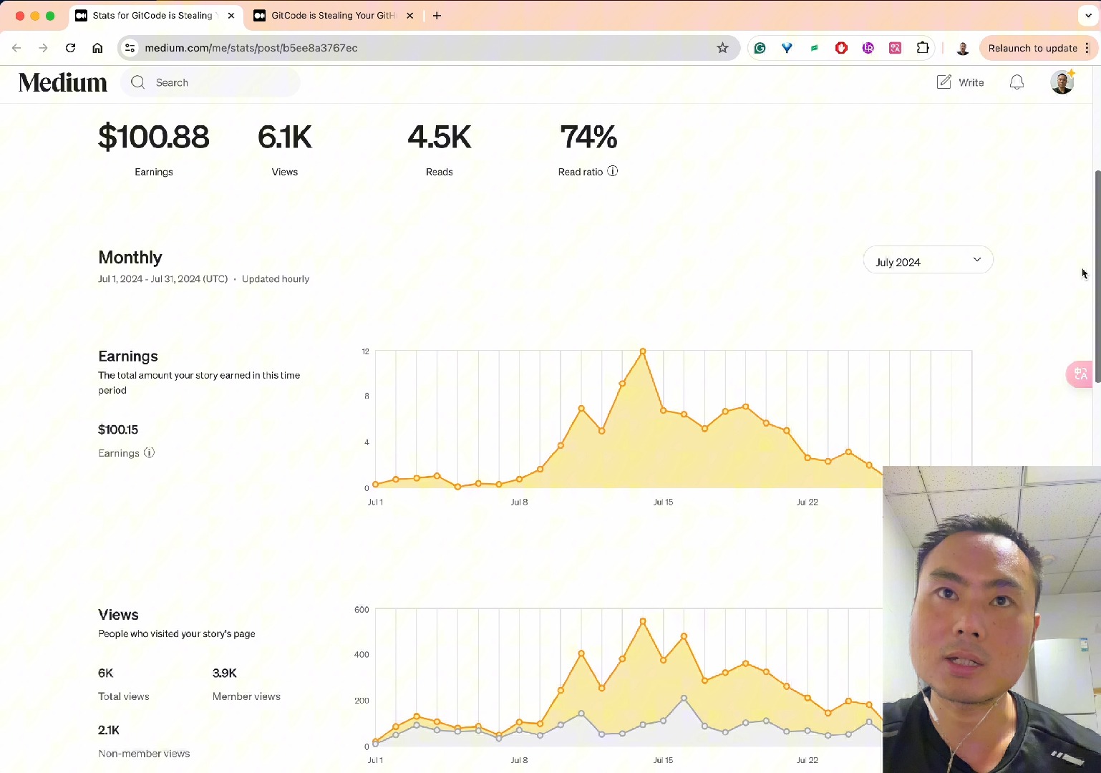Image resolution: width=1101 pixels, height=773 pixels.
Task: Close the second GitCode tab
Action: (x=409, y=16)
